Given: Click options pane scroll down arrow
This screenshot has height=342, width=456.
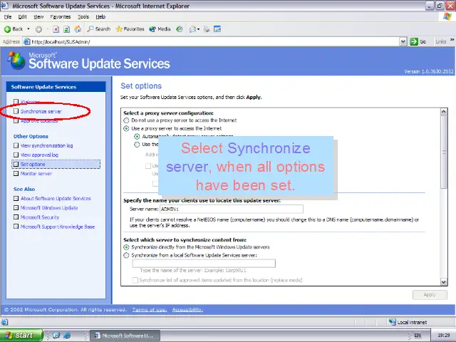Looking at the screenshot, I should [x=443, y=281].
